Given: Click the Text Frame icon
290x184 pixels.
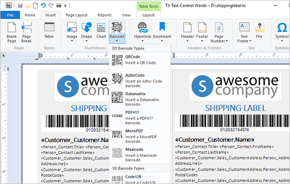Looking at the screenshot, I should click(x=244, y=27).
